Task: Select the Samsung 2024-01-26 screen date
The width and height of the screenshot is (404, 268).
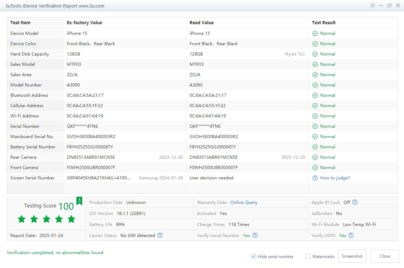Action: point(161,178)
